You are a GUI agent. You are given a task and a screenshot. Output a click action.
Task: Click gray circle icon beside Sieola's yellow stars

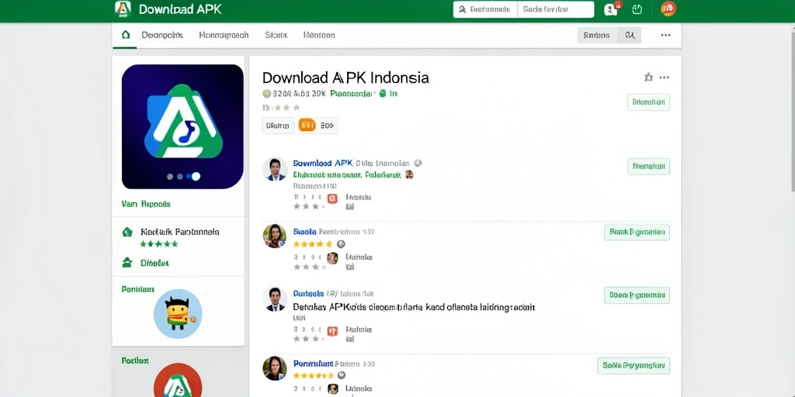click(x=341, y=244)
